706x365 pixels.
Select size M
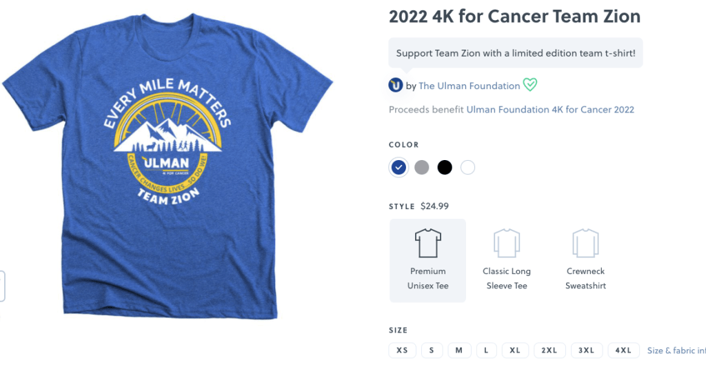coord(458,350)
